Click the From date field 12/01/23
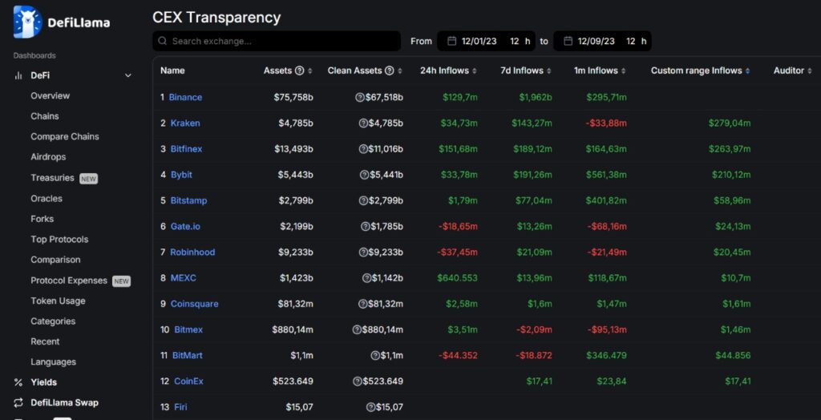Viewport: 821px width, 420px height. coord(486,41)
